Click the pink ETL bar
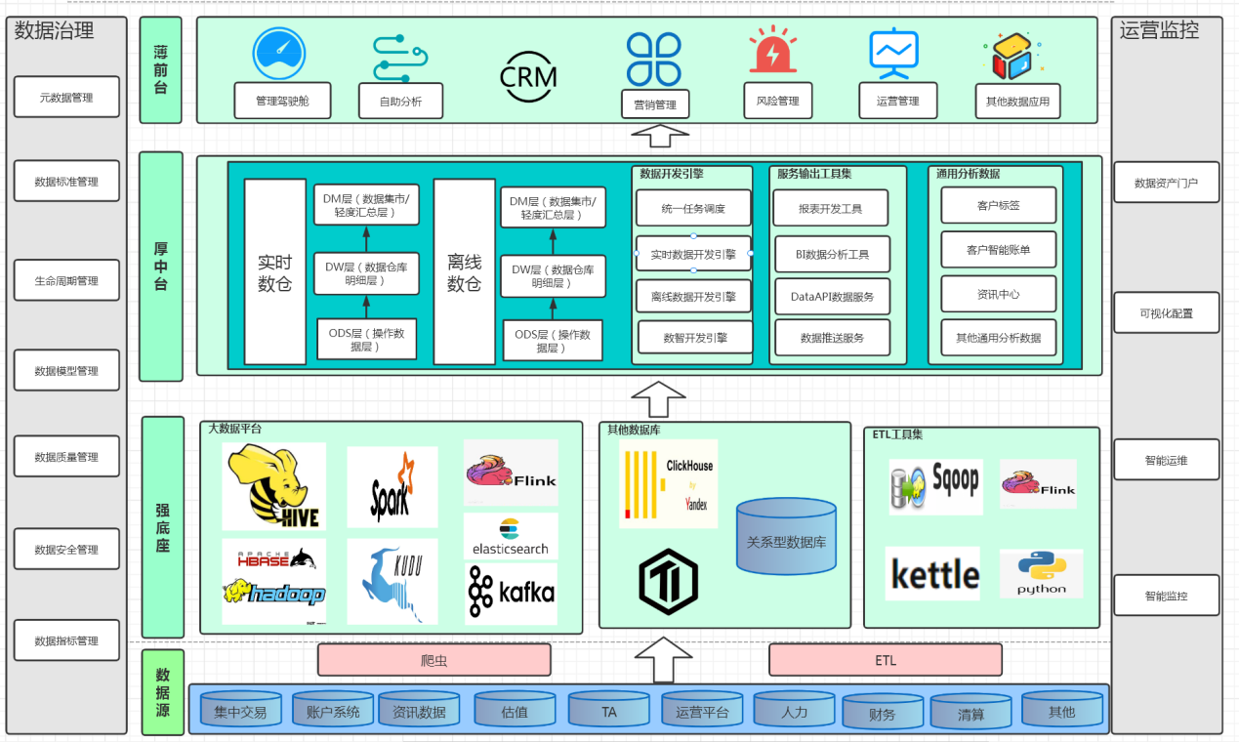Image resolution: width=1239 pixels, height=742 pixels. [x=886, y=660]
